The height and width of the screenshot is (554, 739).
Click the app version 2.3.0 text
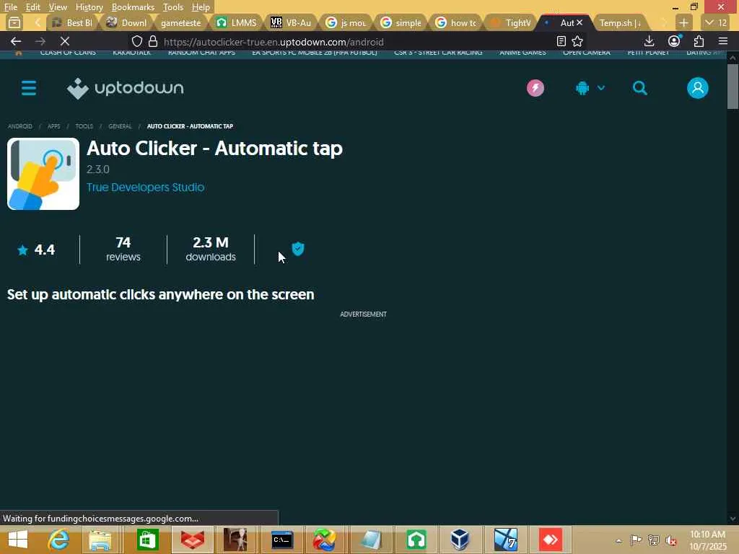point(98,169)
